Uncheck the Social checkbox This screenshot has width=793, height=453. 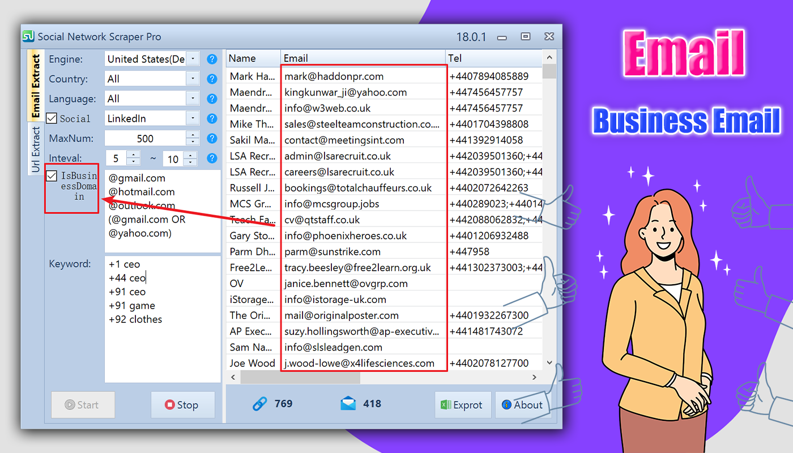[x=52, y=118]
